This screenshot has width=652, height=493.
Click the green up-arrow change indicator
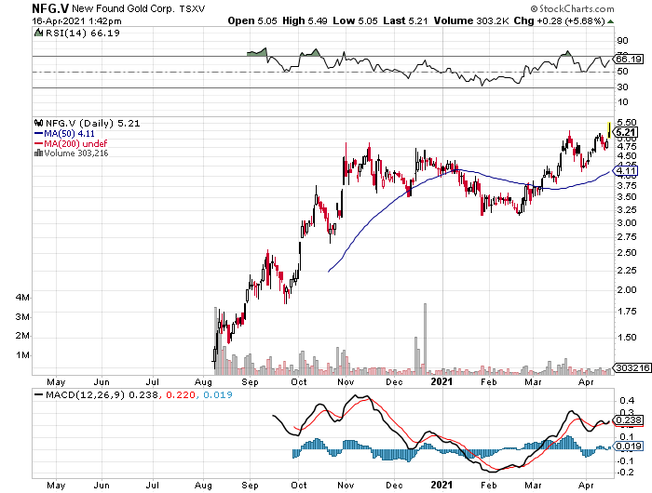tap(610, 21)
